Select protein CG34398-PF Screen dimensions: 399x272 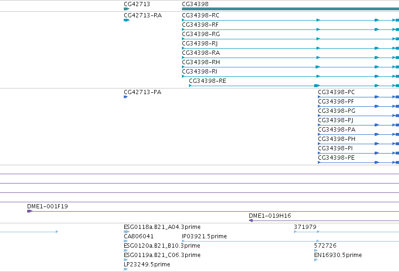point(336,102)
